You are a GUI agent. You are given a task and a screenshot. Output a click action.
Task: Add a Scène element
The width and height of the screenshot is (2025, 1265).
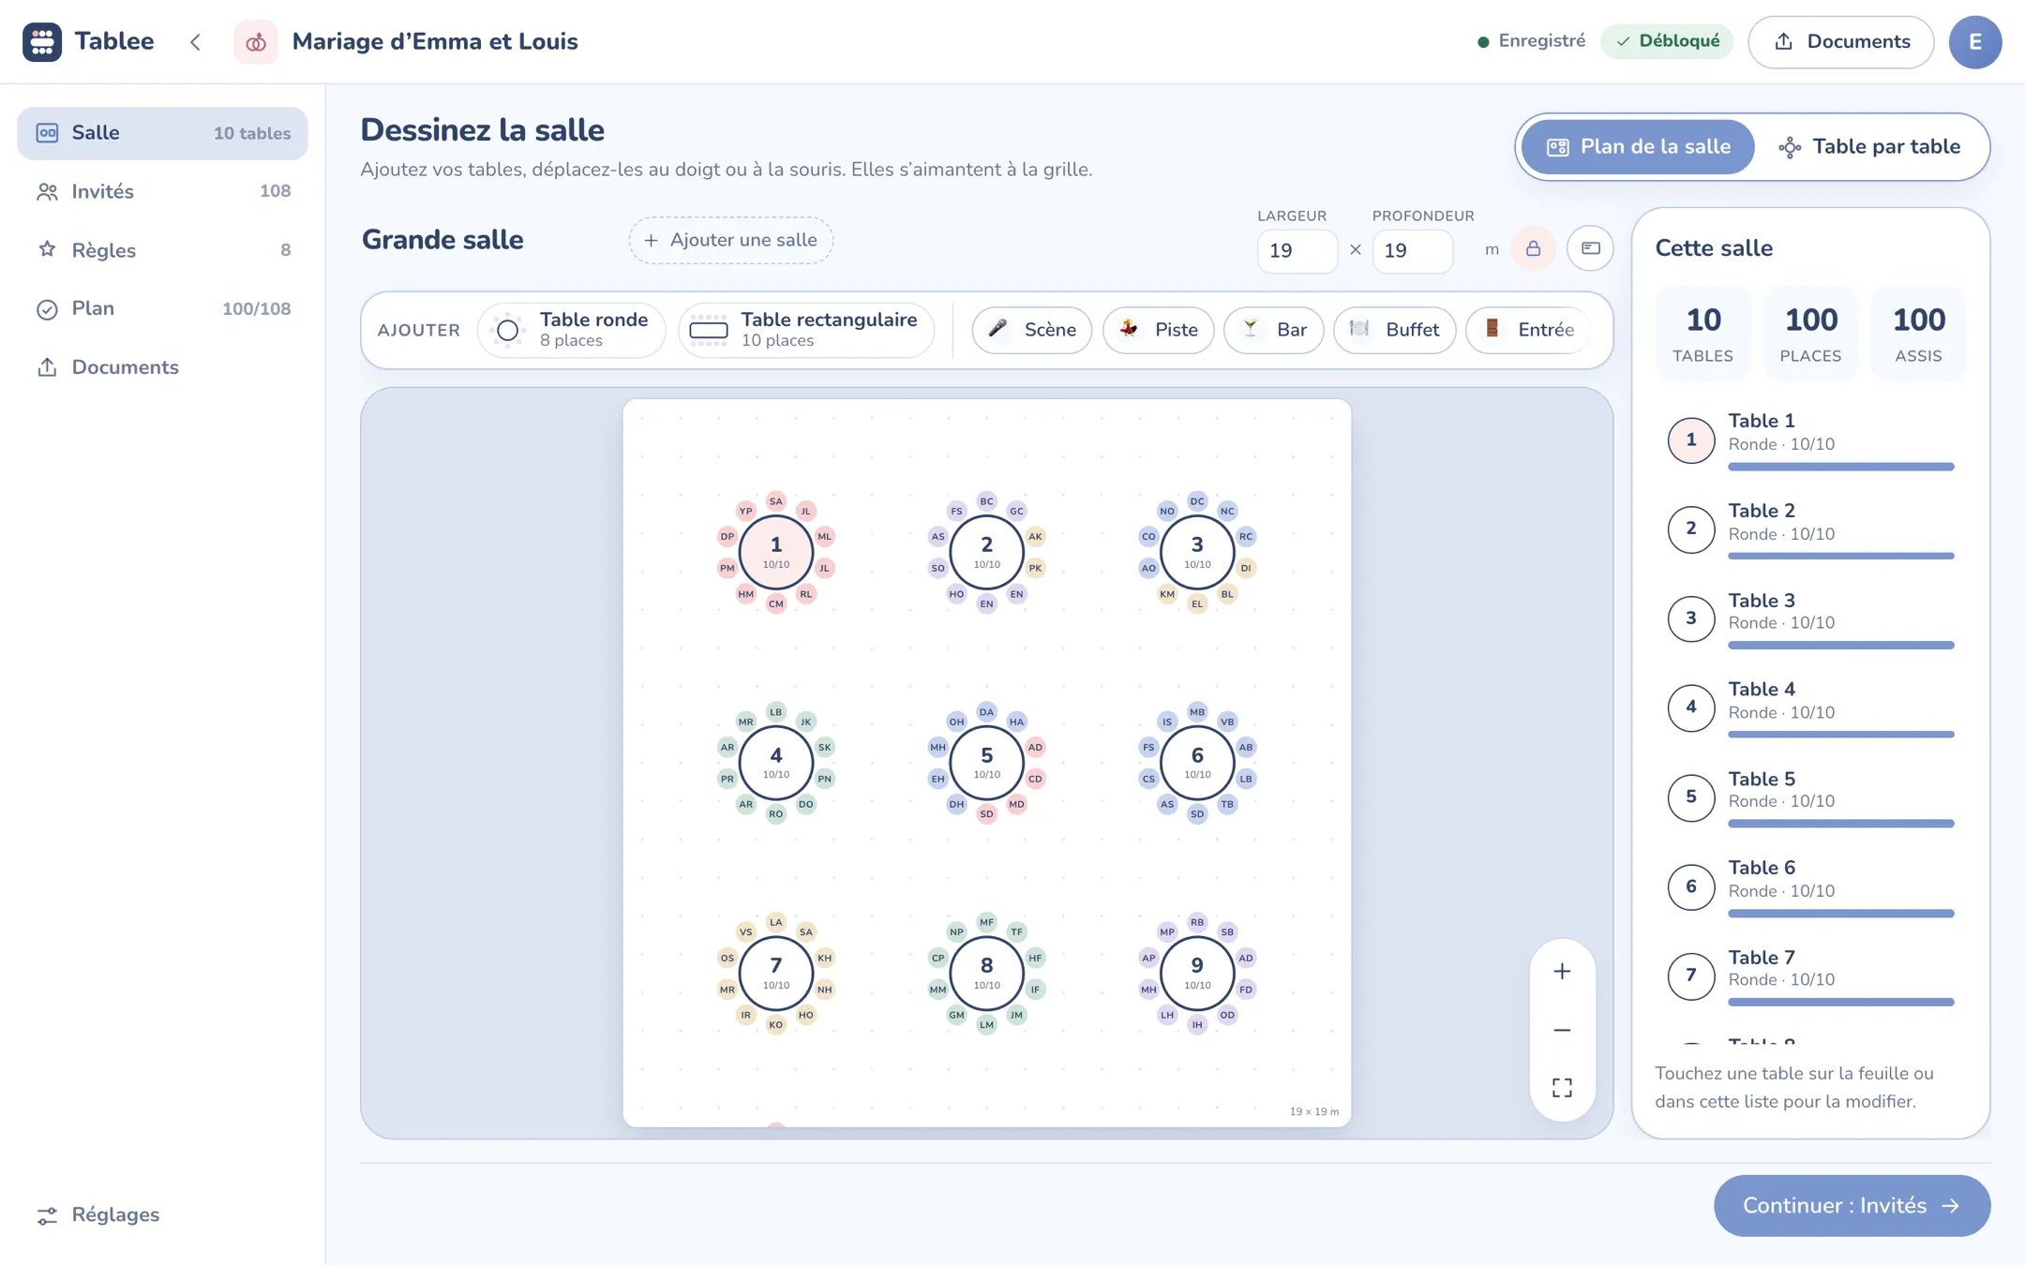pyautogui.click(x=1031, y=330)
